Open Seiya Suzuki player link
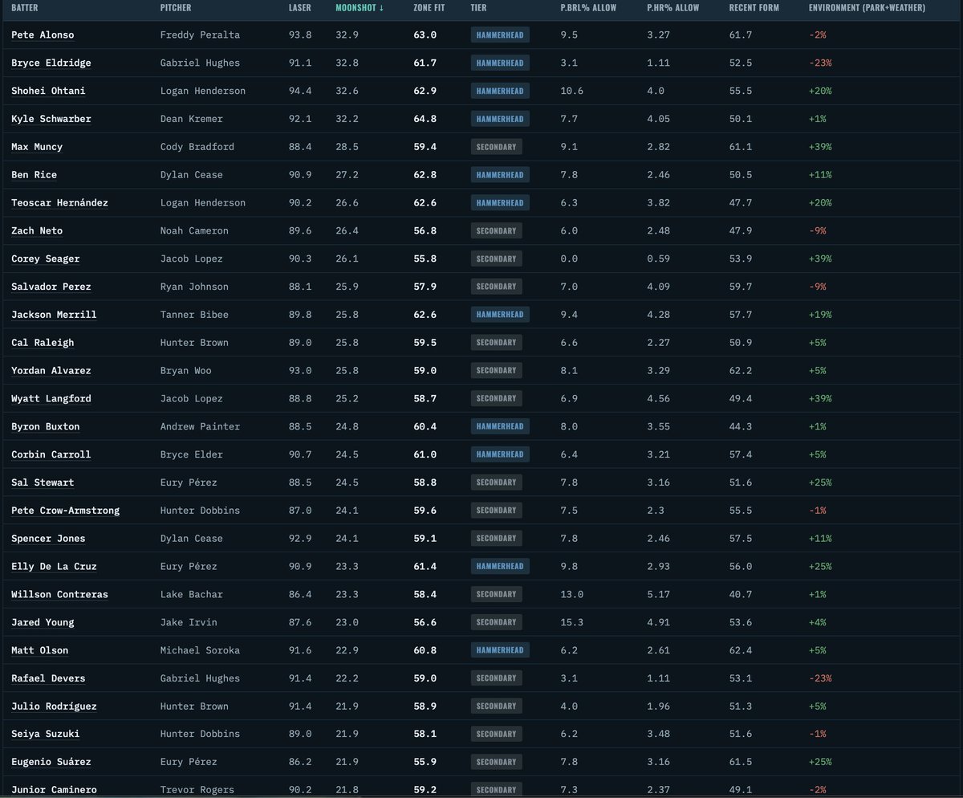The image size is (963, 798). 46,735
